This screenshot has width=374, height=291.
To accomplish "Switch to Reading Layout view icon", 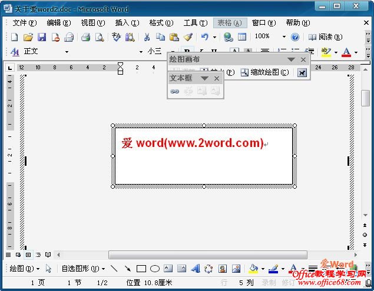I will pos(48,255).
